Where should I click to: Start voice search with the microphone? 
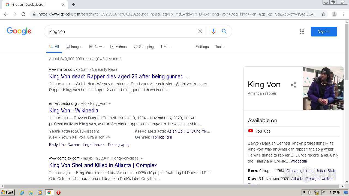(x=213, y=31)
